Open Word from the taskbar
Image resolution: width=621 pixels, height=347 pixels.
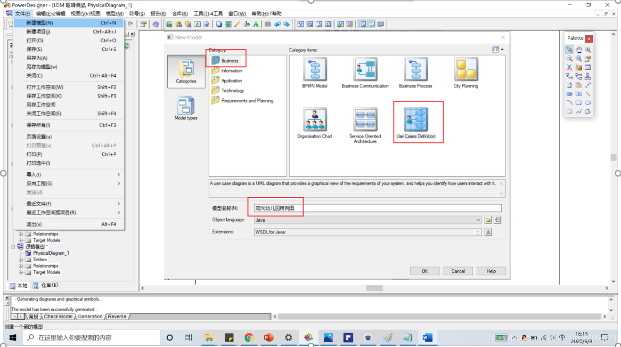coord(427,338)
